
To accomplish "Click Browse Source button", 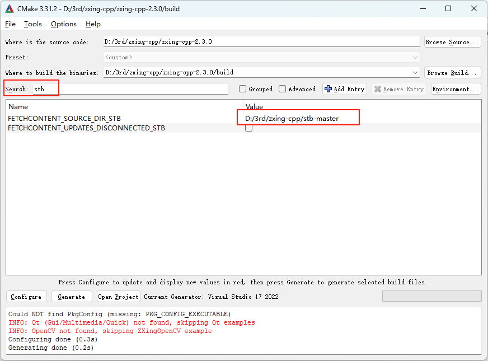I will (453, 42).
